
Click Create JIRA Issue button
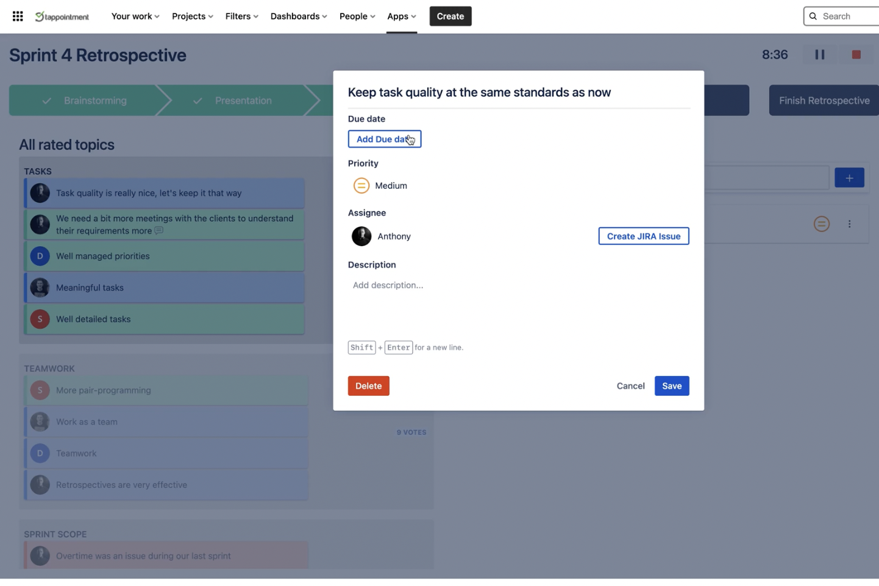643,236
